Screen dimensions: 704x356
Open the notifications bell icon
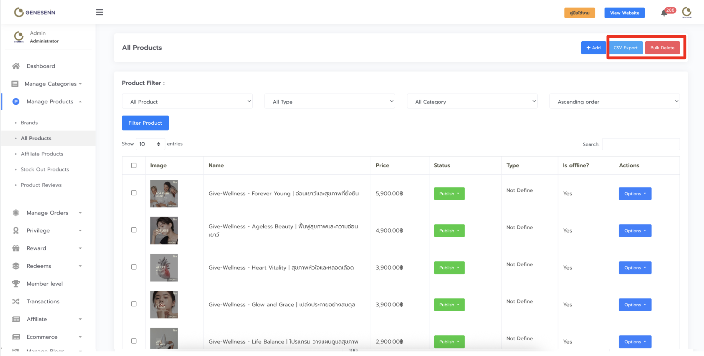(664, 13)
